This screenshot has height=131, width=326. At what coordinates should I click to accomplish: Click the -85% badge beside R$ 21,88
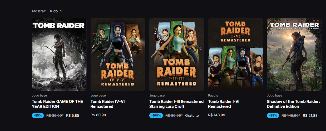[273, 116]
